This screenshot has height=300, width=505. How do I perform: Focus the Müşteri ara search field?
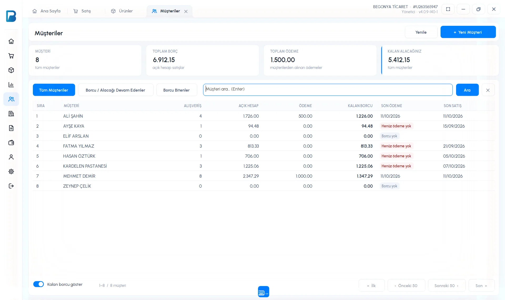click(x=328, y=90)
